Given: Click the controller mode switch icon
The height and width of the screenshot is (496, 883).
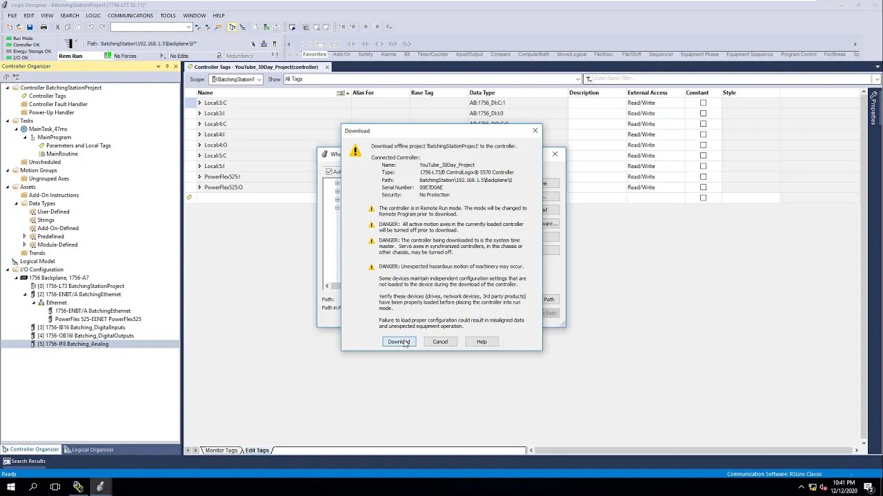Looking at the screenshot, I should coord(70,43).
